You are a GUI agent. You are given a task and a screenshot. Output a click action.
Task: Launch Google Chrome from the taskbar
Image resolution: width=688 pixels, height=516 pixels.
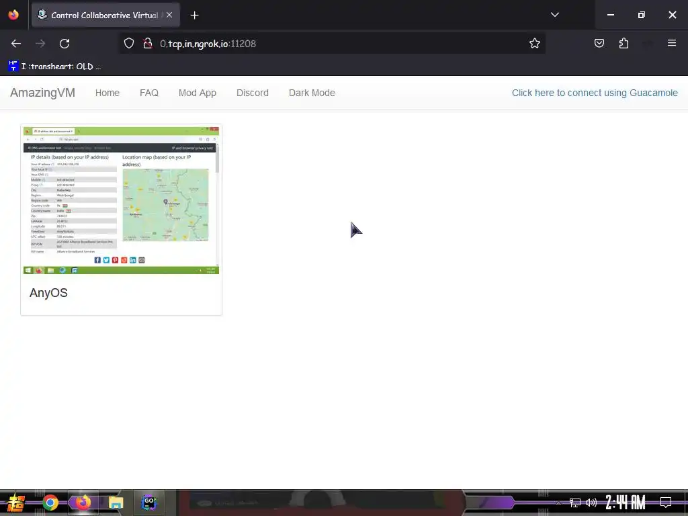click(x=50, y=503)
